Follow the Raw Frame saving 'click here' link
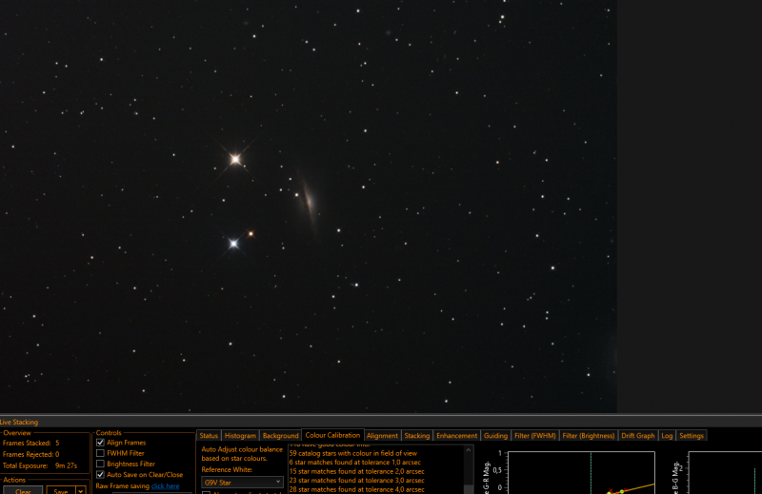Screen dimensions: 762x494 click(x=165, y=485)
